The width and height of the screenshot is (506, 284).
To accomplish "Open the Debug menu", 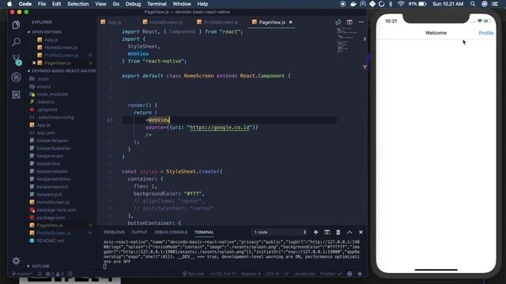I will click(133, 4).
